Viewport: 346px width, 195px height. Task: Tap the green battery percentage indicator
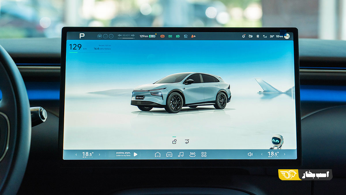[x=152, y=36]
